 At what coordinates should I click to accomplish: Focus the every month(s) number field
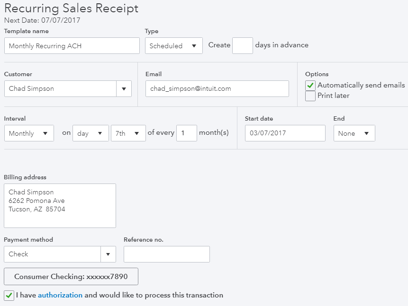tap(187, 133)
